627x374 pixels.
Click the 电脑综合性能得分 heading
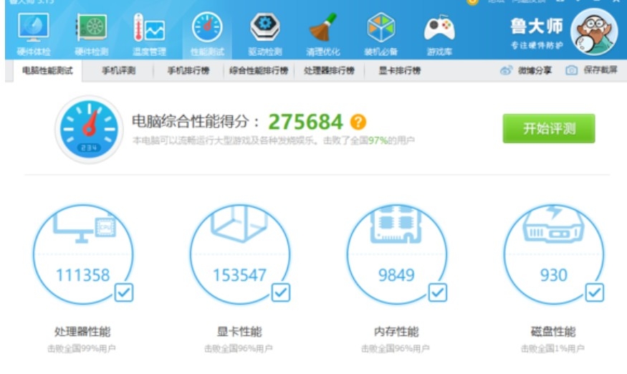pyautogui.click(x=196, y=121)
